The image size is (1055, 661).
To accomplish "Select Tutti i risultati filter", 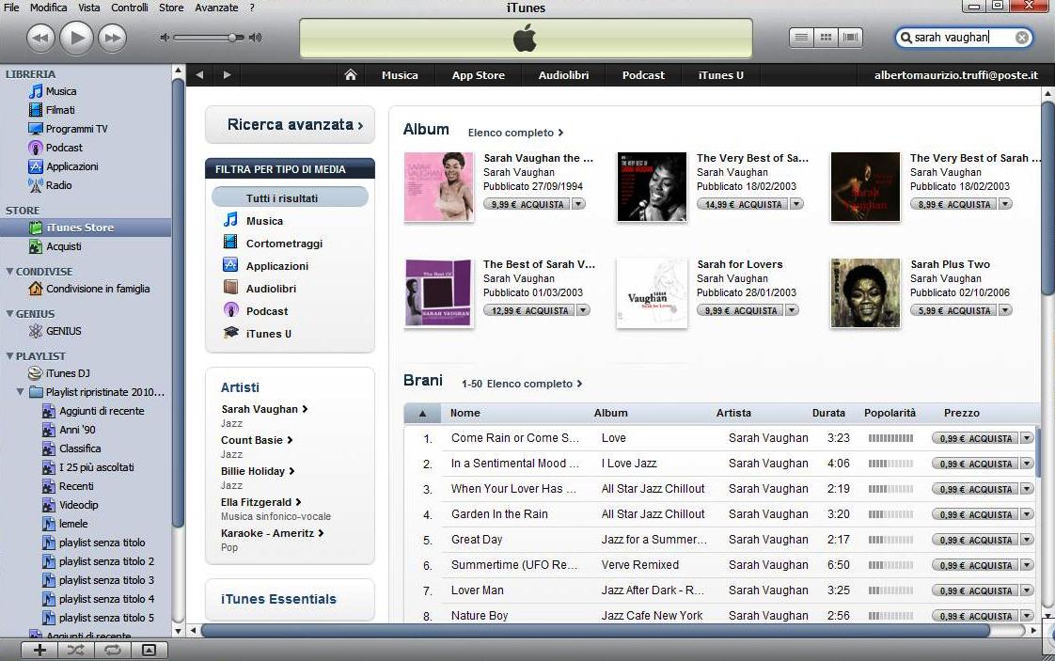I will [x=290, y=197].
